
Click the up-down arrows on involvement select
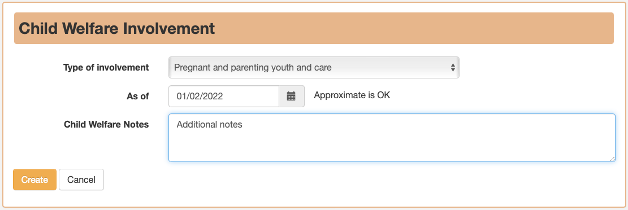[453, 67]
